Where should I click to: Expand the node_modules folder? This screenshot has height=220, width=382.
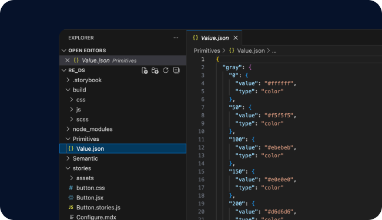pos(68,129)
